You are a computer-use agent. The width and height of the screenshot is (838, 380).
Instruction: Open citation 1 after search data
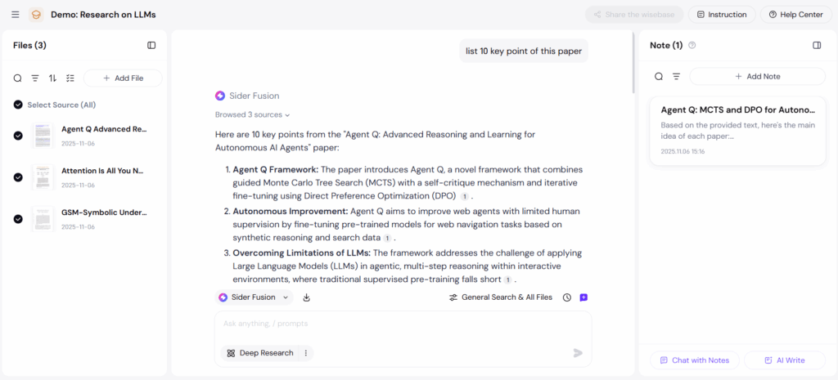click(x=387, y=238)
